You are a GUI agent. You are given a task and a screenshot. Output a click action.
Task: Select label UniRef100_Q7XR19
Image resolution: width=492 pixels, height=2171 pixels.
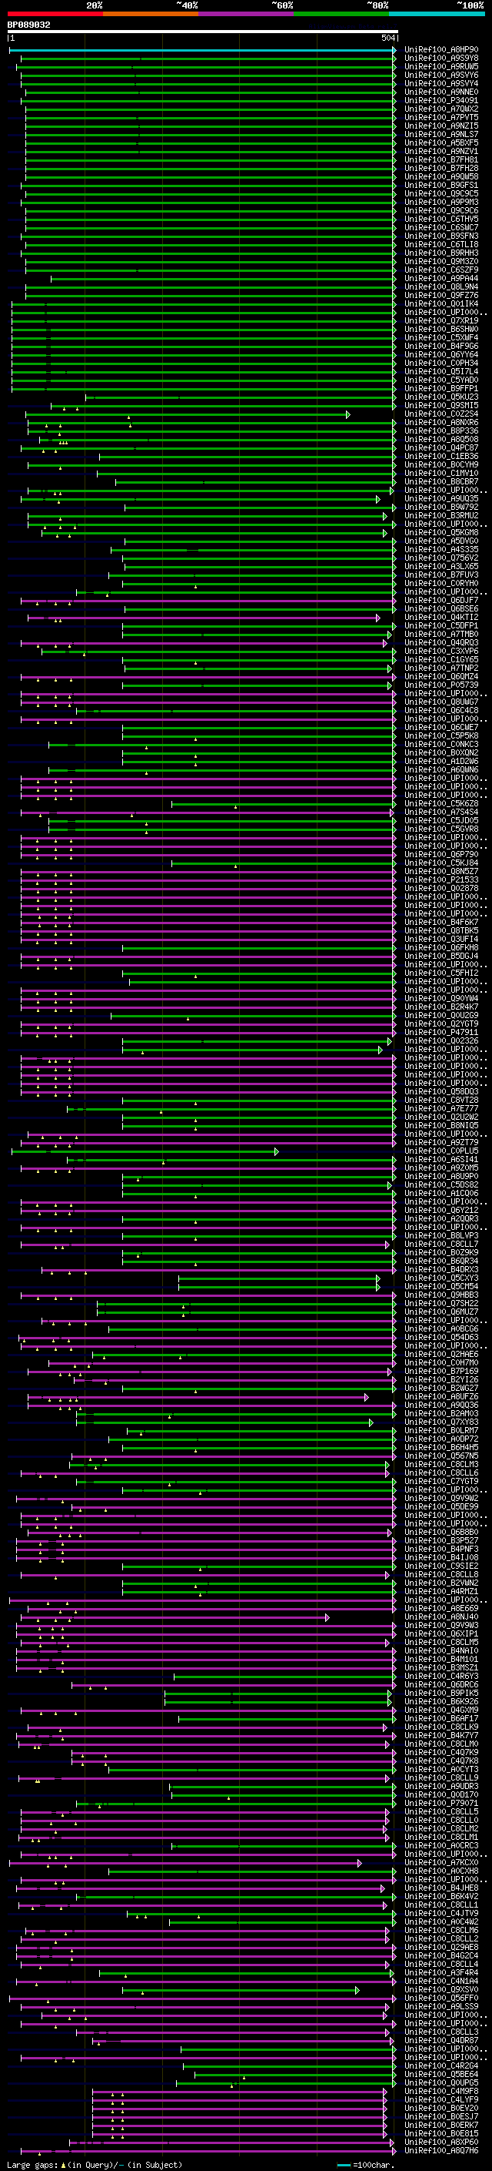[x=441, y=320]
